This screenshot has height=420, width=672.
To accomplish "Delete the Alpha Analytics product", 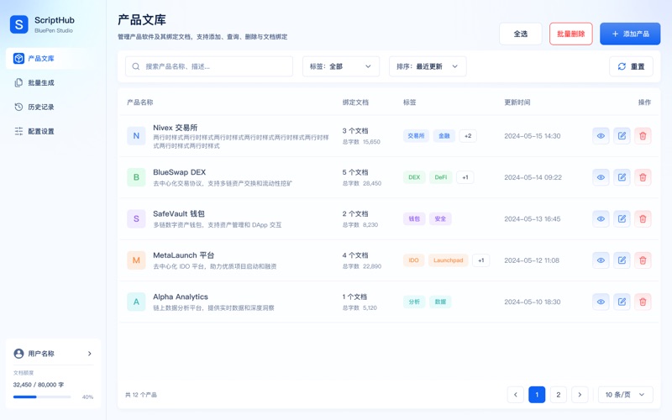I will point(643,302).
